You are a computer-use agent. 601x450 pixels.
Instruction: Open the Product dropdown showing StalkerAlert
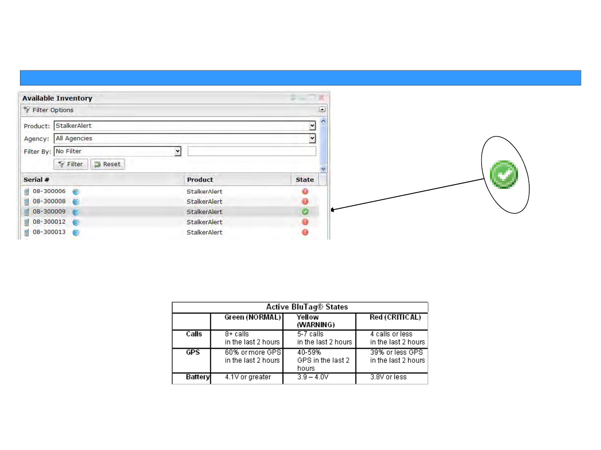tap(185, 126)
